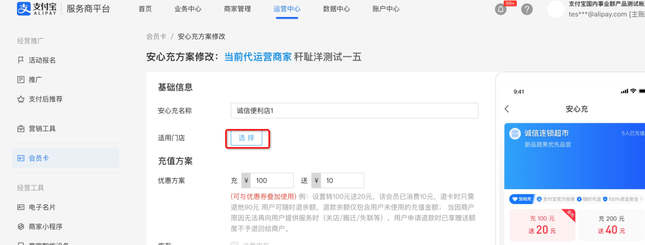Image resolution: width=645 pixels, height=245 pixels.
Task: Click the 诚信连锁超市 store name in preview
Action: (x=546, y=133)
